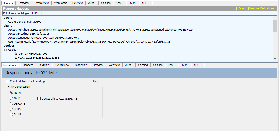The width and height of the screenshot is (279, 131).
Task: Select the GZIP compression option
Action: click(11, 98)
